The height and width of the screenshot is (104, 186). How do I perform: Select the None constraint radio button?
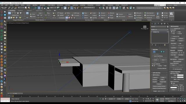pyautogui.click(x=171, y=32)
